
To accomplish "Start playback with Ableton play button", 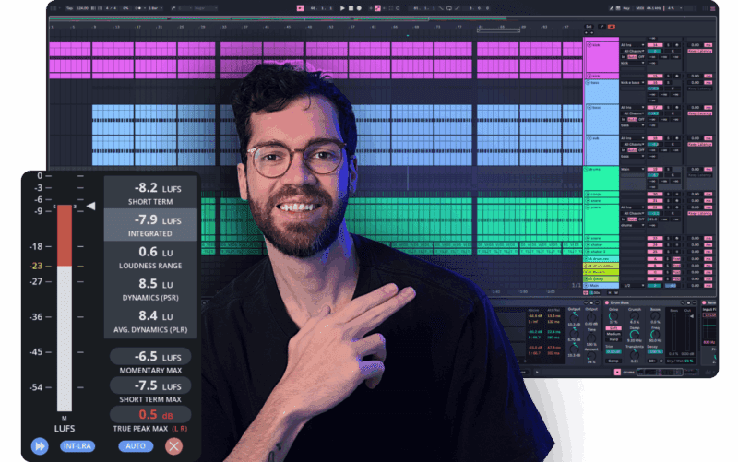I will coord(342,8).
